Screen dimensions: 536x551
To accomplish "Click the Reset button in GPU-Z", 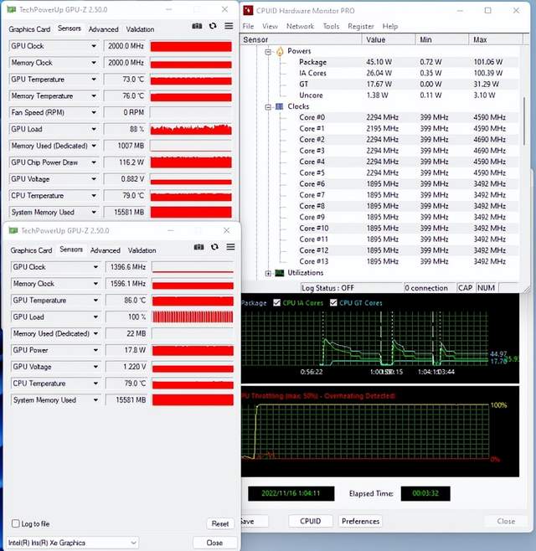I will [220, 523].
